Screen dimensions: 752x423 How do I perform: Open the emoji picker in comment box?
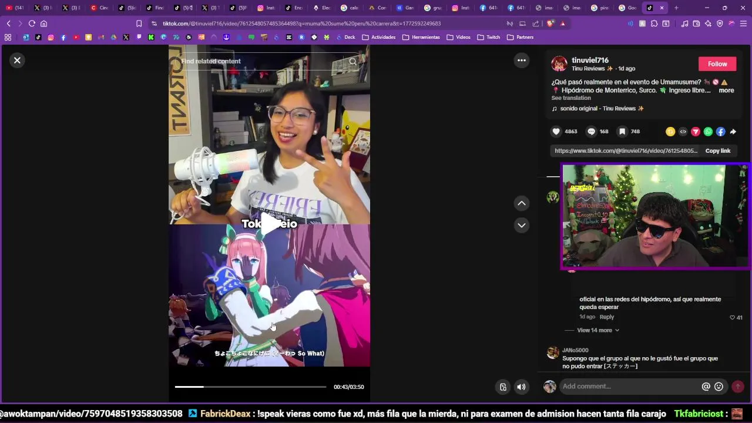click(719, 387)
